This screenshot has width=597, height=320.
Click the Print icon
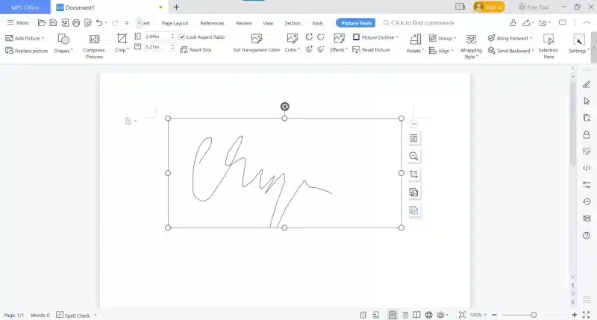[x=76, y=23]
